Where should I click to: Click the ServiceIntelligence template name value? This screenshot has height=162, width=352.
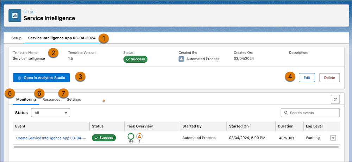click(x=29, y=59)
